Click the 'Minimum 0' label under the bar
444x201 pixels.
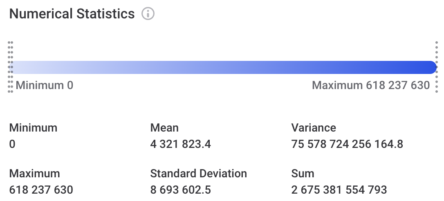coord(45,85)
